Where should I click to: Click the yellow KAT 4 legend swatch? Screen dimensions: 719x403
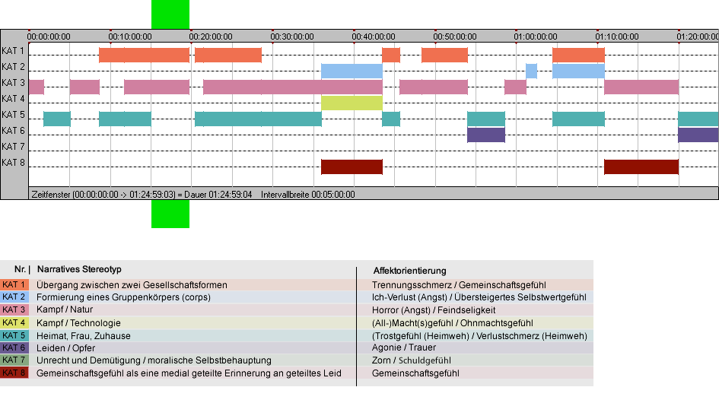[x=14, y=322]
